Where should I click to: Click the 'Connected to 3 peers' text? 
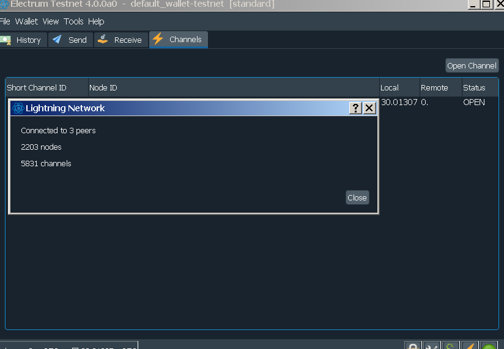(x=58, y=131)
